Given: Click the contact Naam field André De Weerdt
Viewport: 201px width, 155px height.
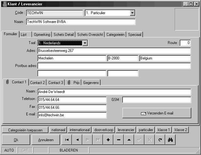Looking at the screenshot, I should click(114, 92).
